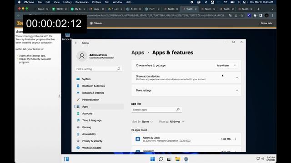This screenshot has width=291, height=163.
Task: Click the Bluetooth icon in sidebar
Action: 78,86
